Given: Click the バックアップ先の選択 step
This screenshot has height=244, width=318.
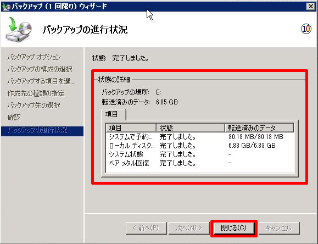Looking at the screenshot, I should coord(34,106).
